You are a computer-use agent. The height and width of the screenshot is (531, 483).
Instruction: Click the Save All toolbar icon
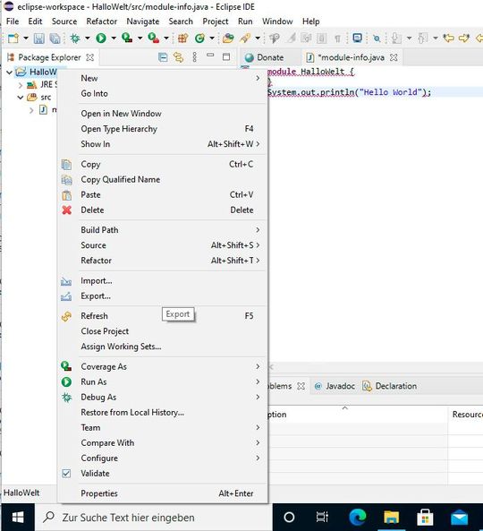click(x=55, y=39)
